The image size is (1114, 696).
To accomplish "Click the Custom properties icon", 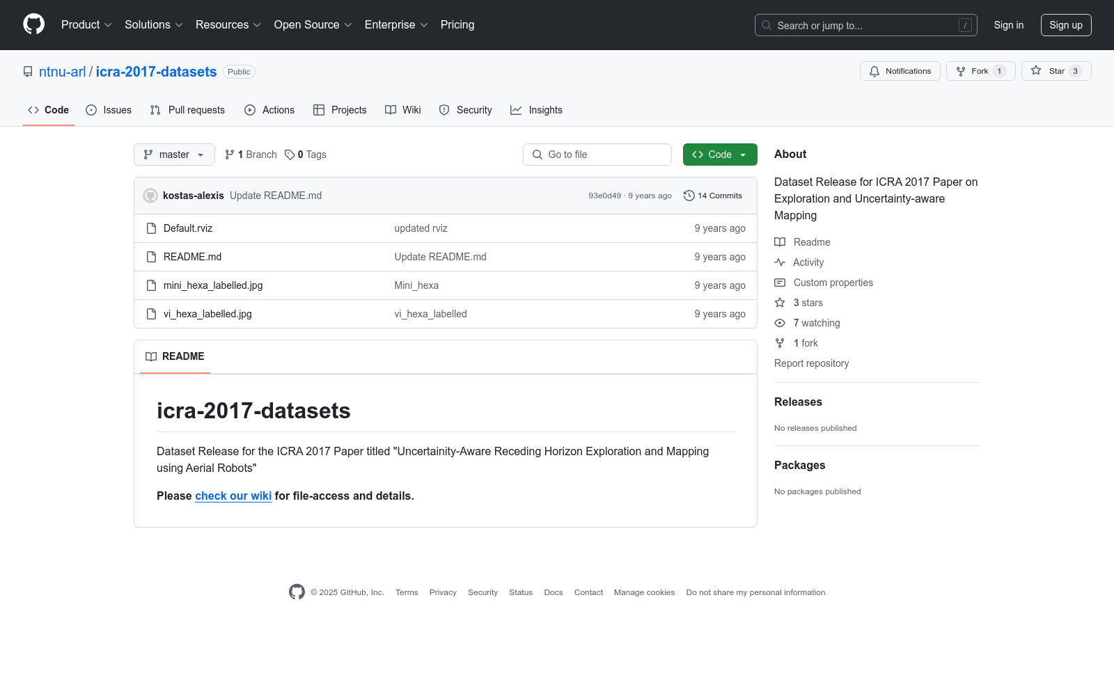I will 780,283.
